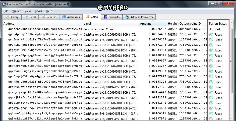
Task: Select output point 775dfa2c32...:63
Action: 193,35
